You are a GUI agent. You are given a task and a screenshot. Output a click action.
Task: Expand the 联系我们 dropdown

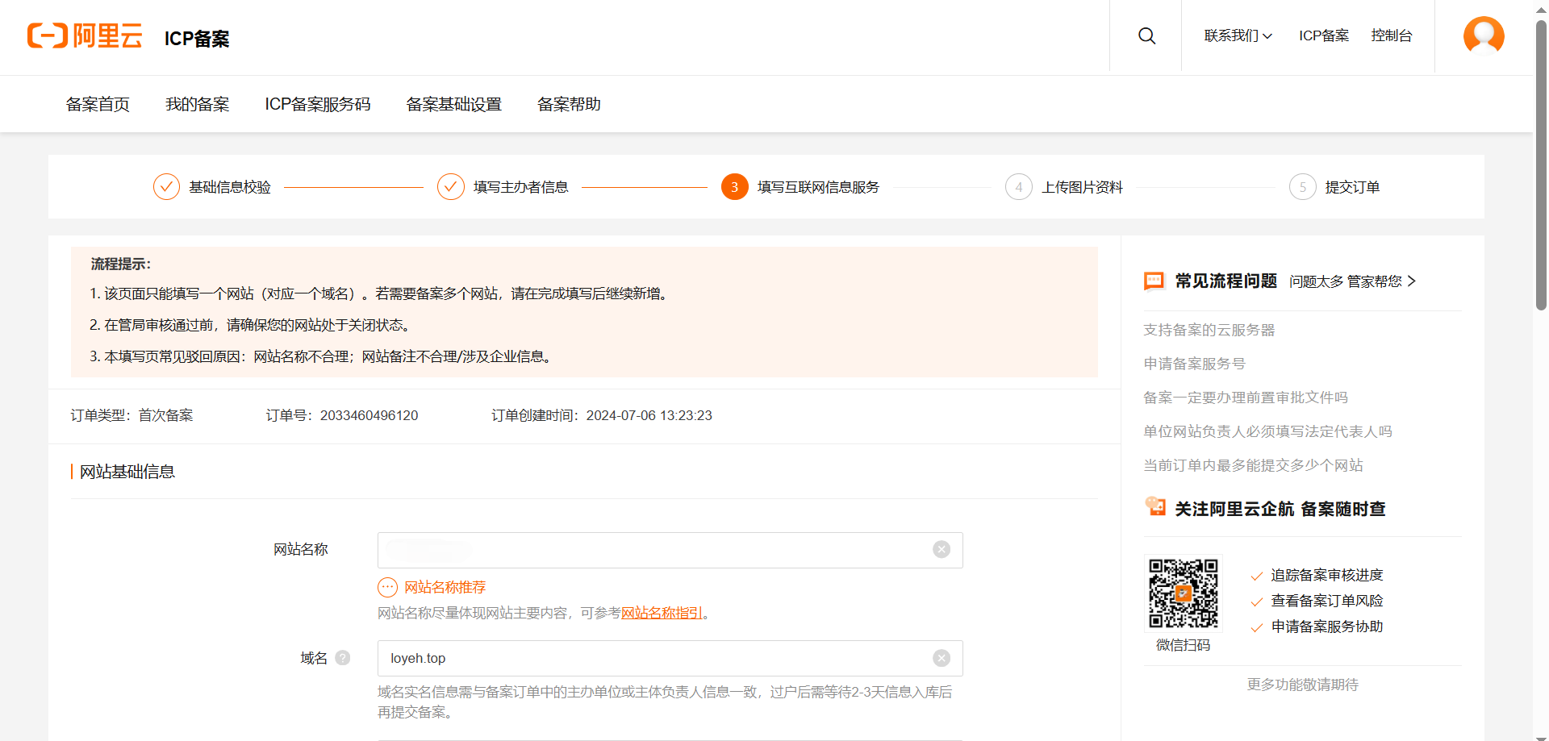point(1237,35)
